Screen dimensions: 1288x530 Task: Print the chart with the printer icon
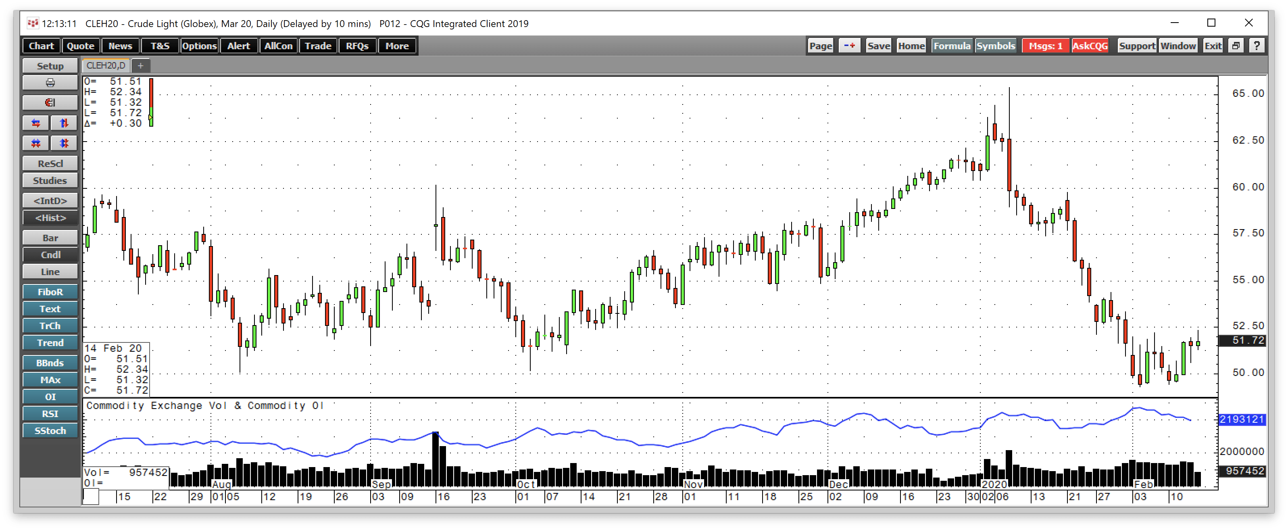50,83
